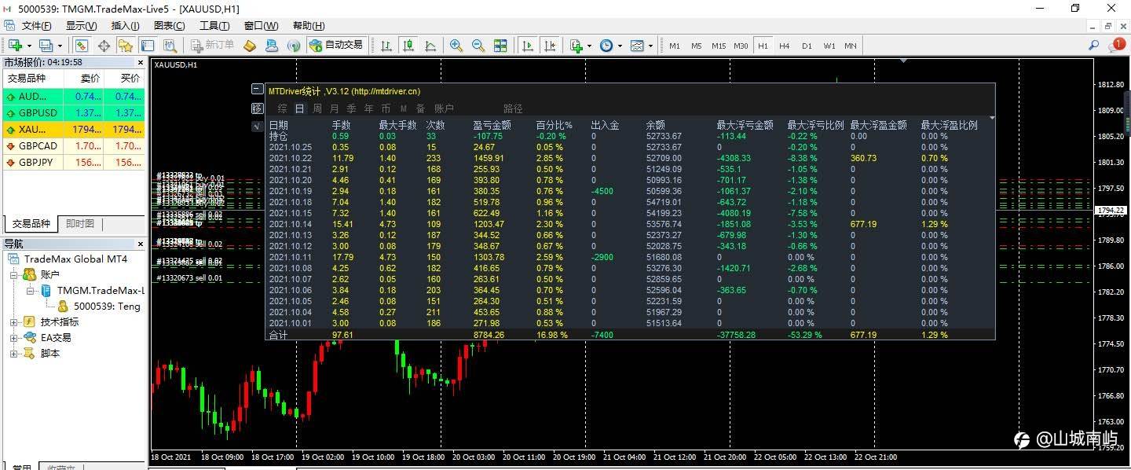Select the line chart display icon
Screen dimensions: 1131x470
pyautogui.click(x=430, y=46)
